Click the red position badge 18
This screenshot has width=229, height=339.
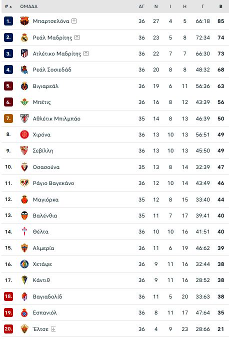click(8, 296)
